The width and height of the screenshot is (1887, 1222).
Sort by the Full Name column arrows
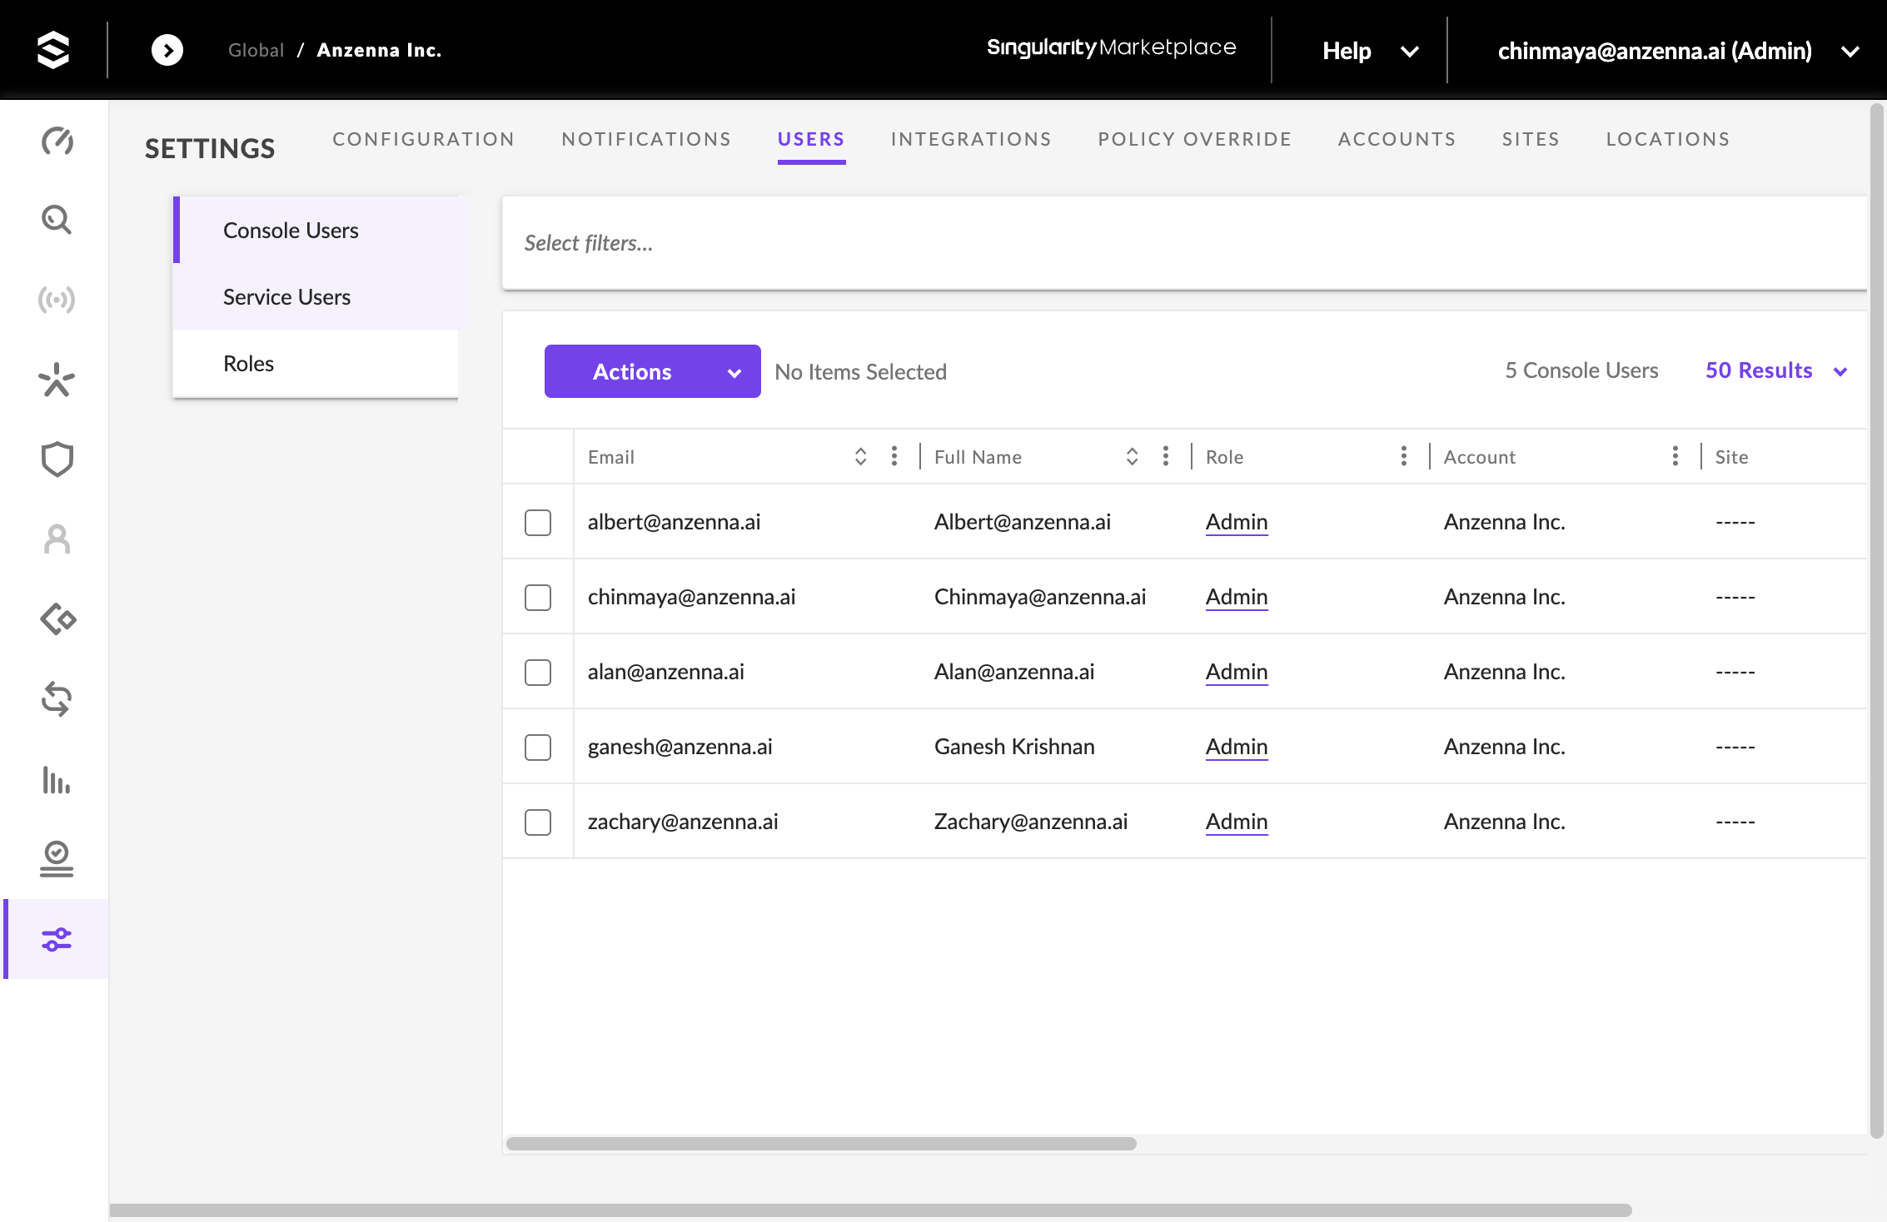1132,456
